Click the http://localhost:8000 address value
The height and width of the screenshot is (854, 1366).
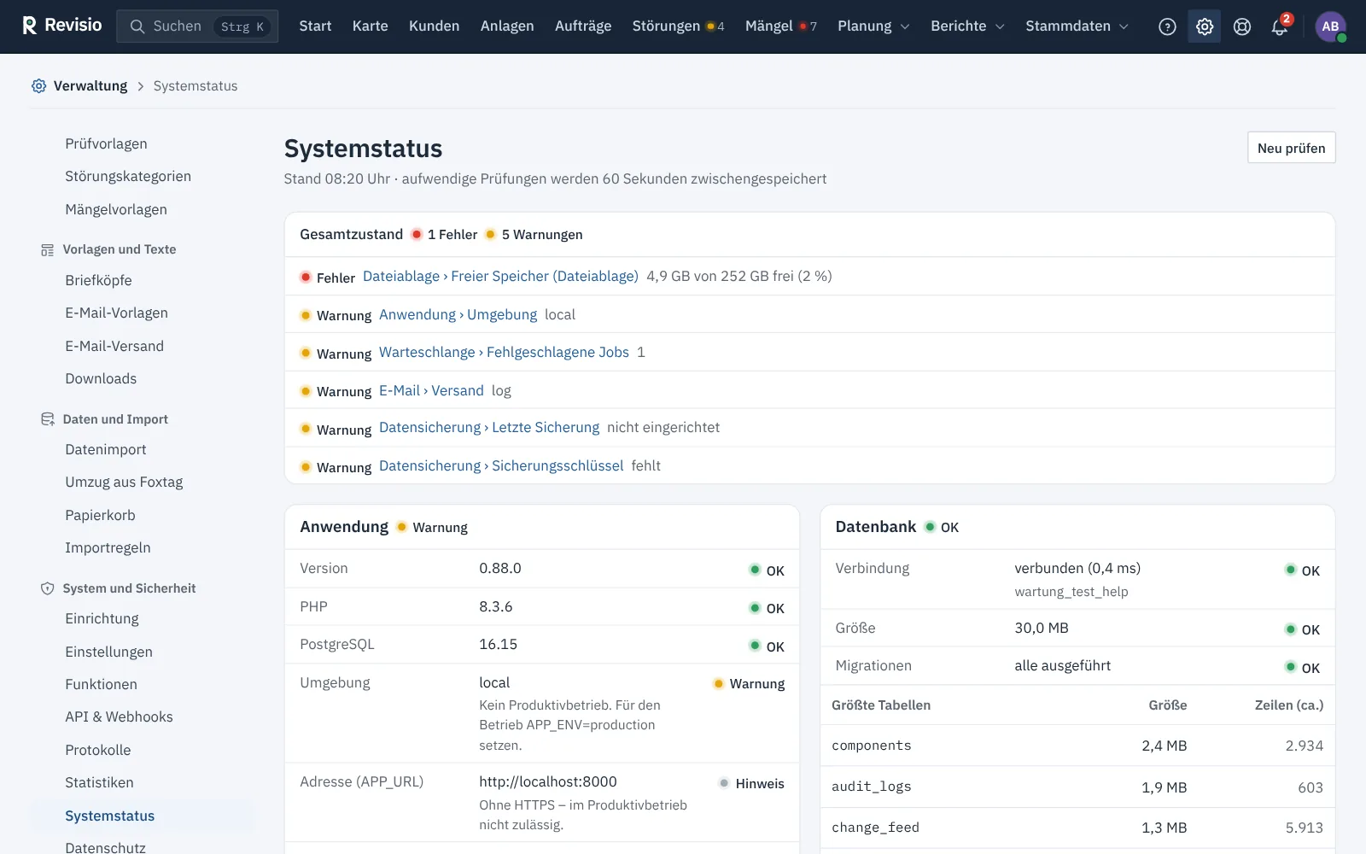(547, 781)
